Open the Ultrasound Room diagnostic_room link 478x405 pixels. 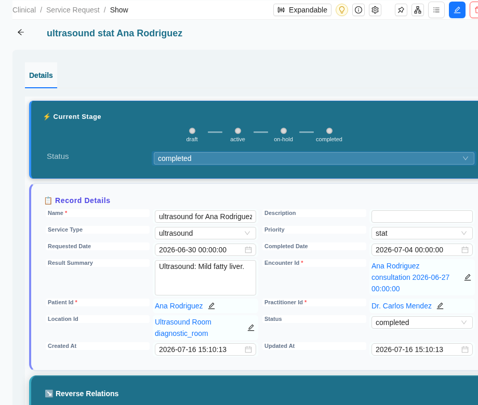[x=183, y=328]
